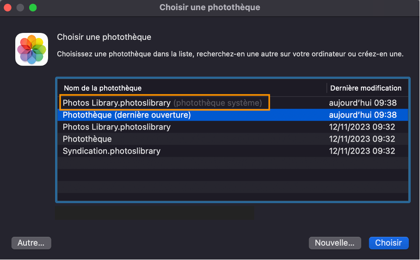Image resolution: width=420 pixels, height=260 pixels.
Task: Select the plain Photothèque row dated 12/11/2023
Action: tap(87, 139)
